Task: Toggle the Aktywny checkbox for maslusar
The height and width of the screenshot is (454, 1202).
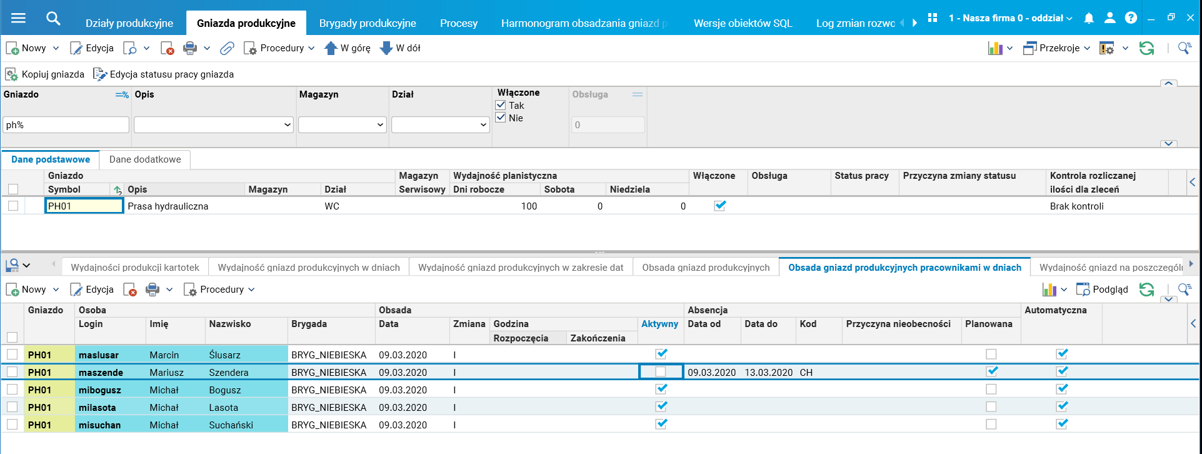Action: click(661, 354)
